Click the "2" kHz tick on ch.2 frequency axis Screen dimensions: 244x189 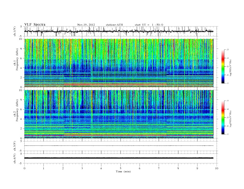[x=22, y=129]
